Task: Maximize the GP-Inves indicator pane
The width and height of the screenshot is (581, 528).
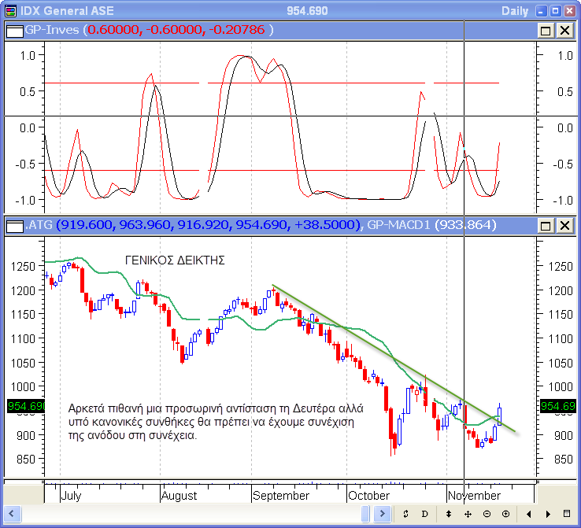Action: point(546,30)
